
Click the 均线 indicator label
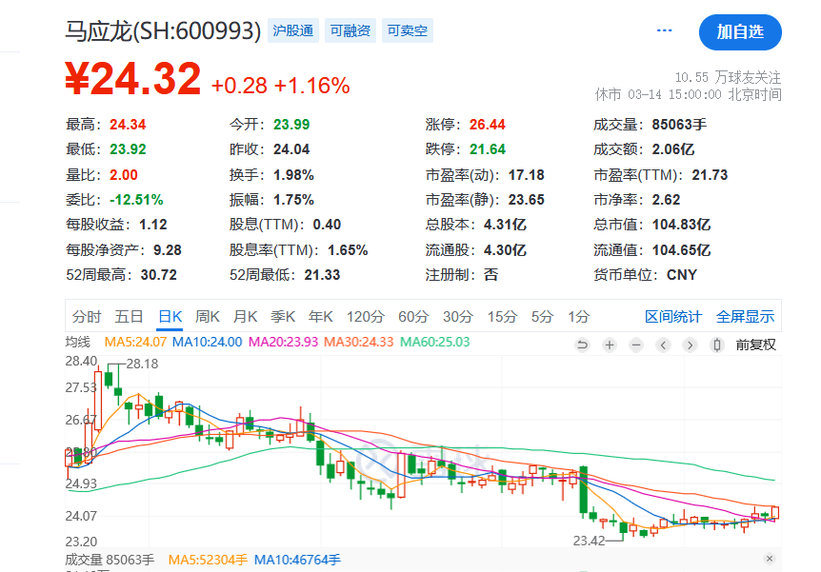(x=78, y=343)
